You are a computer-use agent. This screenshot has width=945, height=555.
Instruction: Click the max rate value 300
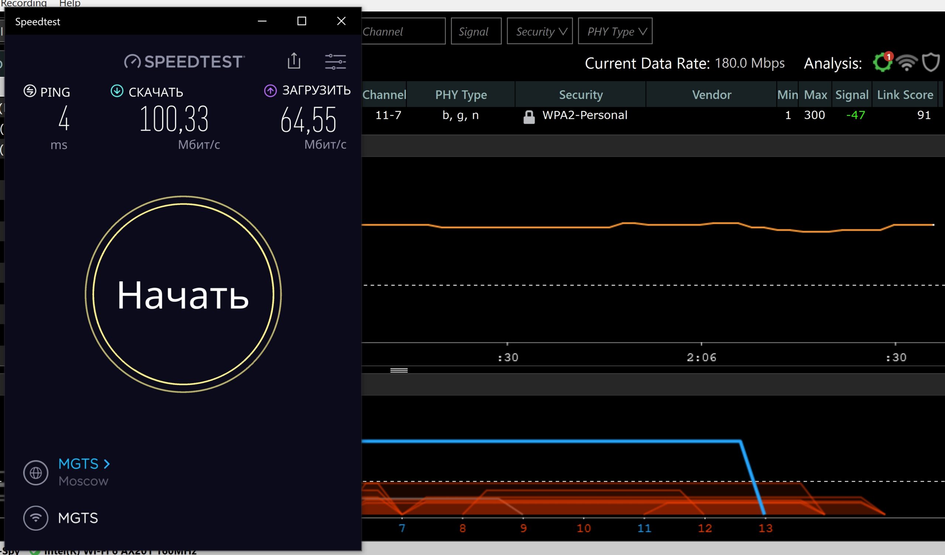pos(814,115)
